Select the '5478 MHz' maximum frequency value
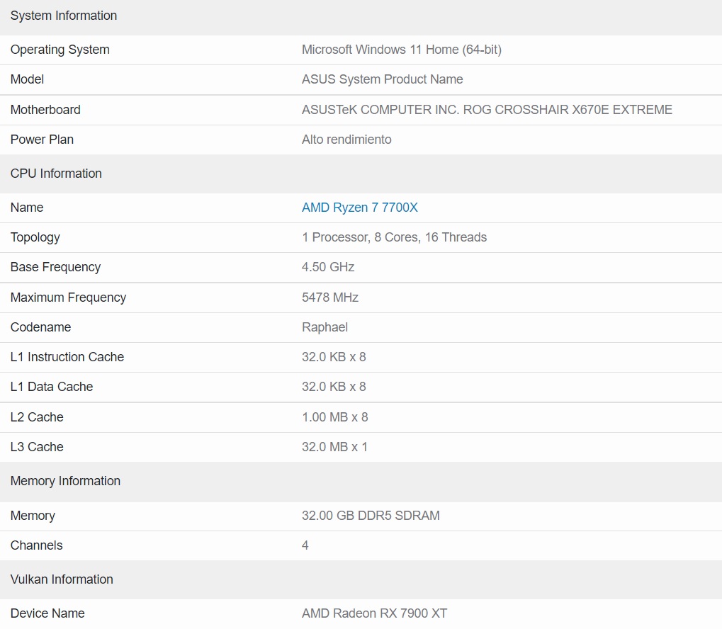 (329, 297)
